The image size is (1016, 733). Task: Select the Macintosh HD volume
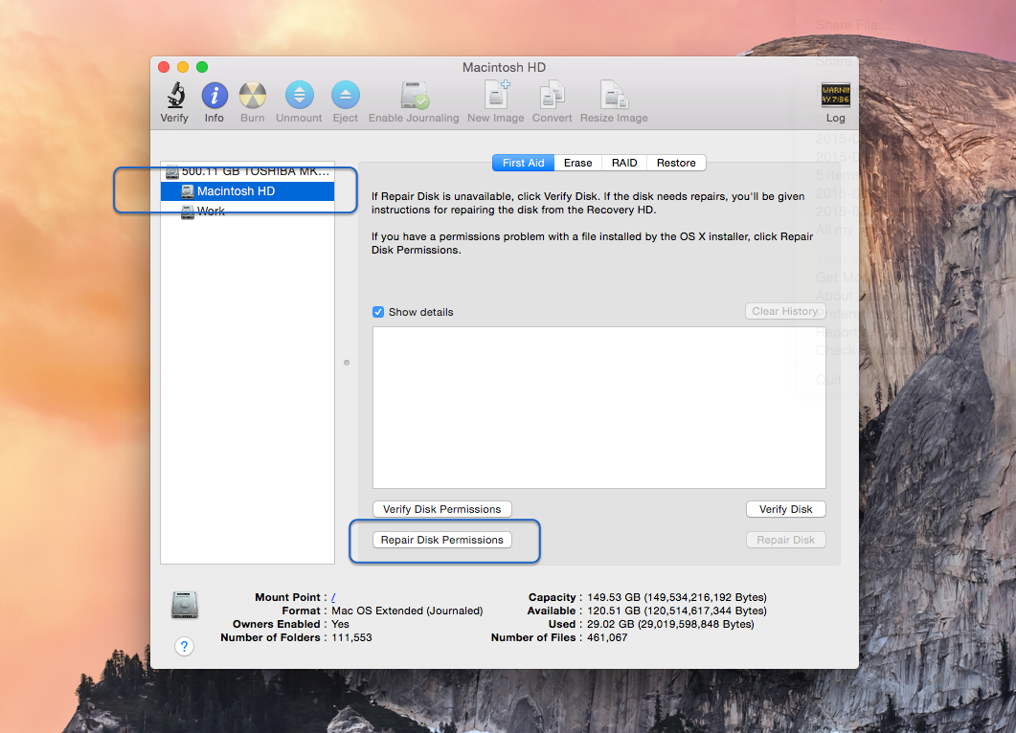(247, 191)
